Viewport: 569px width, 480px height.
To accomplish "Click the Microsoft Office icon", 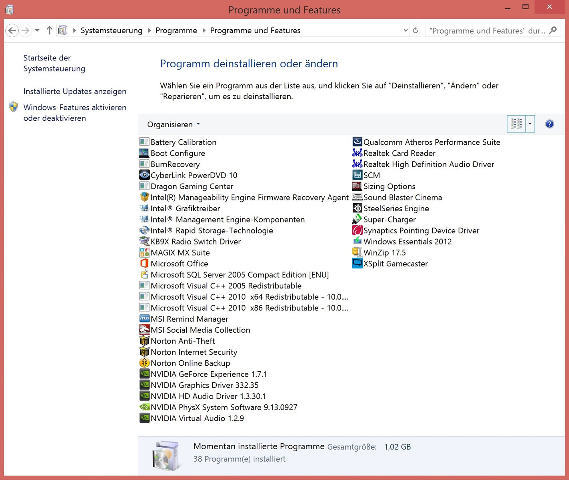I will click(x=144, y=264).
